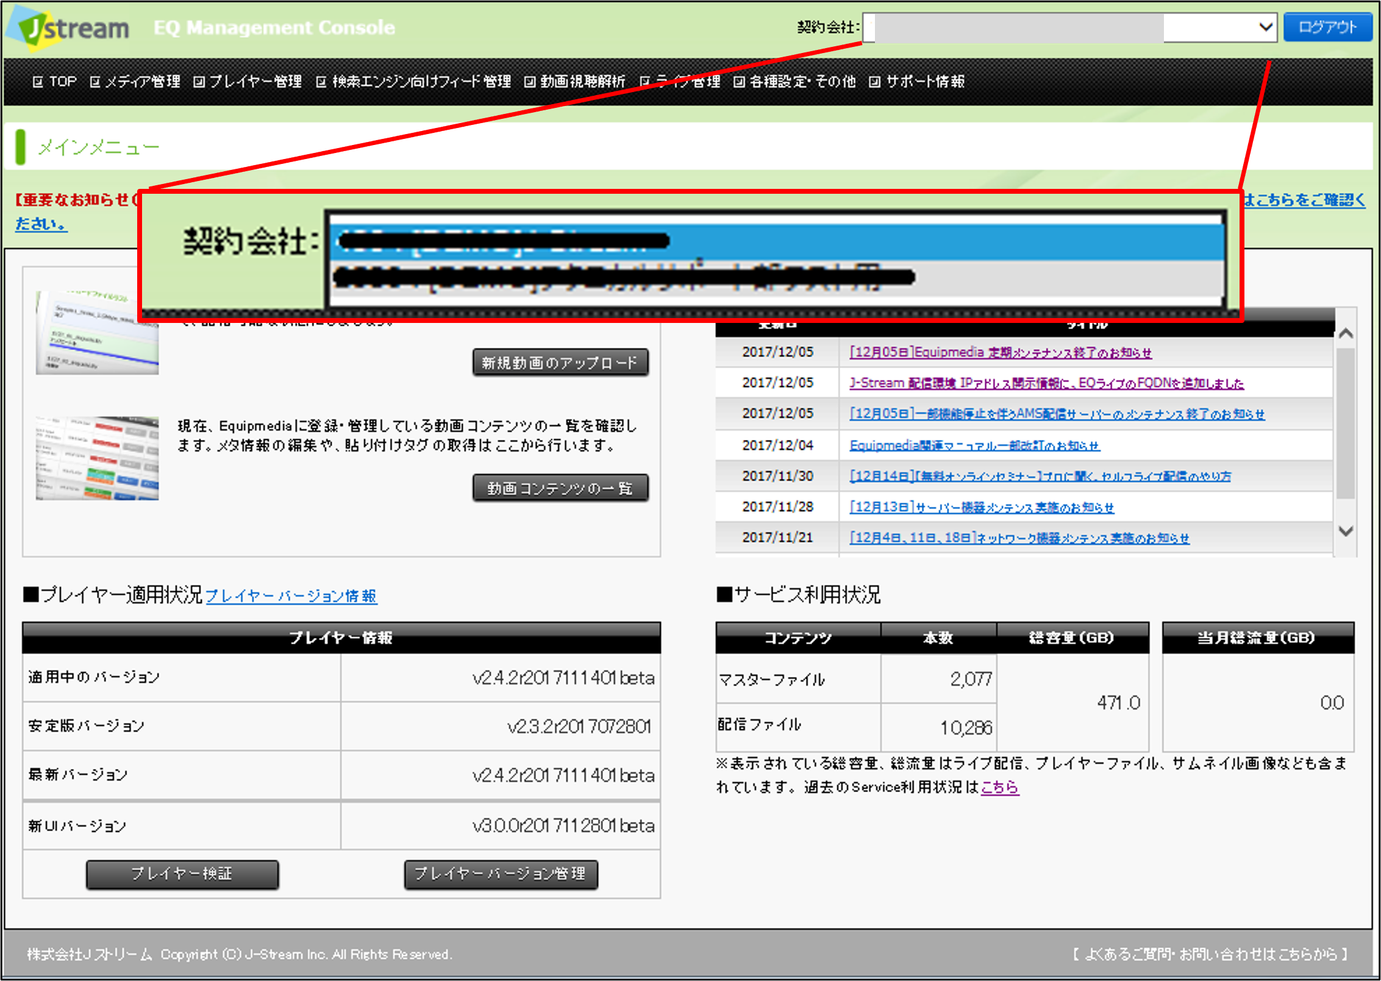
Task: Click news list scroll up arrow
Action: coord(1346,333)
